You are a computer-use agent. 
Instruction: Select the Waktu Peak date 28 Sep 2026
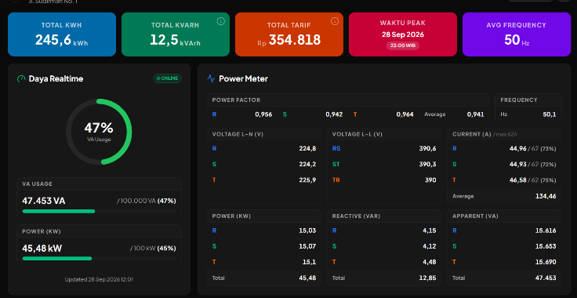point(403,35)
